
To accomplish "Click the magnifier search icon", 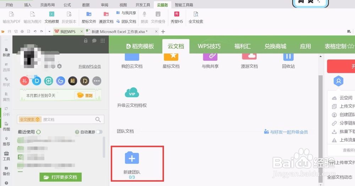I will click(x=98, y=120).
